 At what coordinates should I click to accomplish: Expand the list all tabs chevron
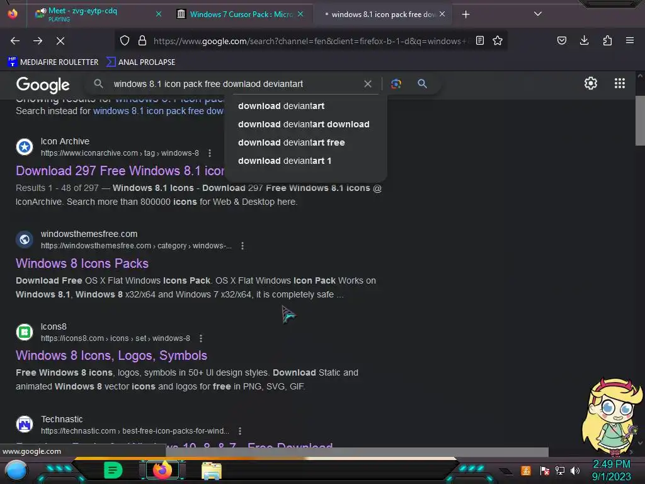[x=538, y=14]
